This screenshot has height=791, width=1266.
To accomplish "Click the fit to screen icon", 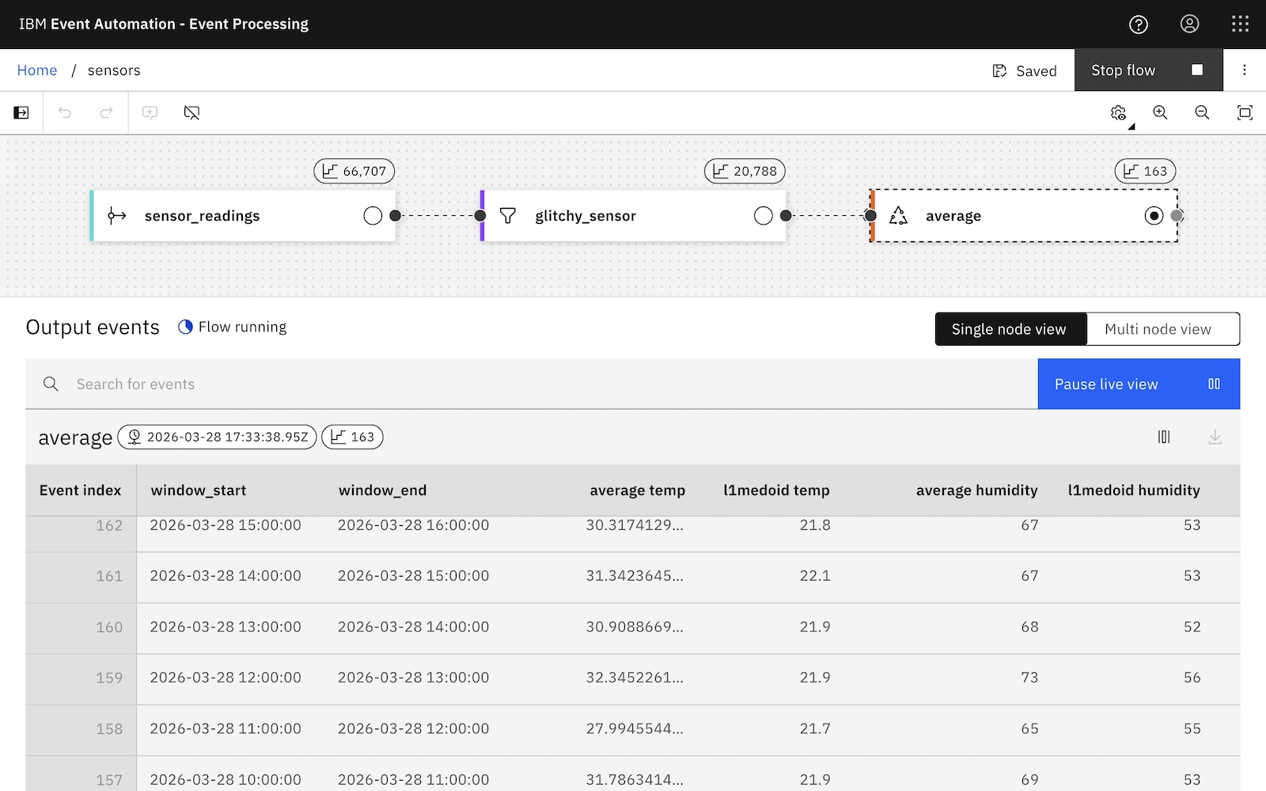I will point(1244,113).
